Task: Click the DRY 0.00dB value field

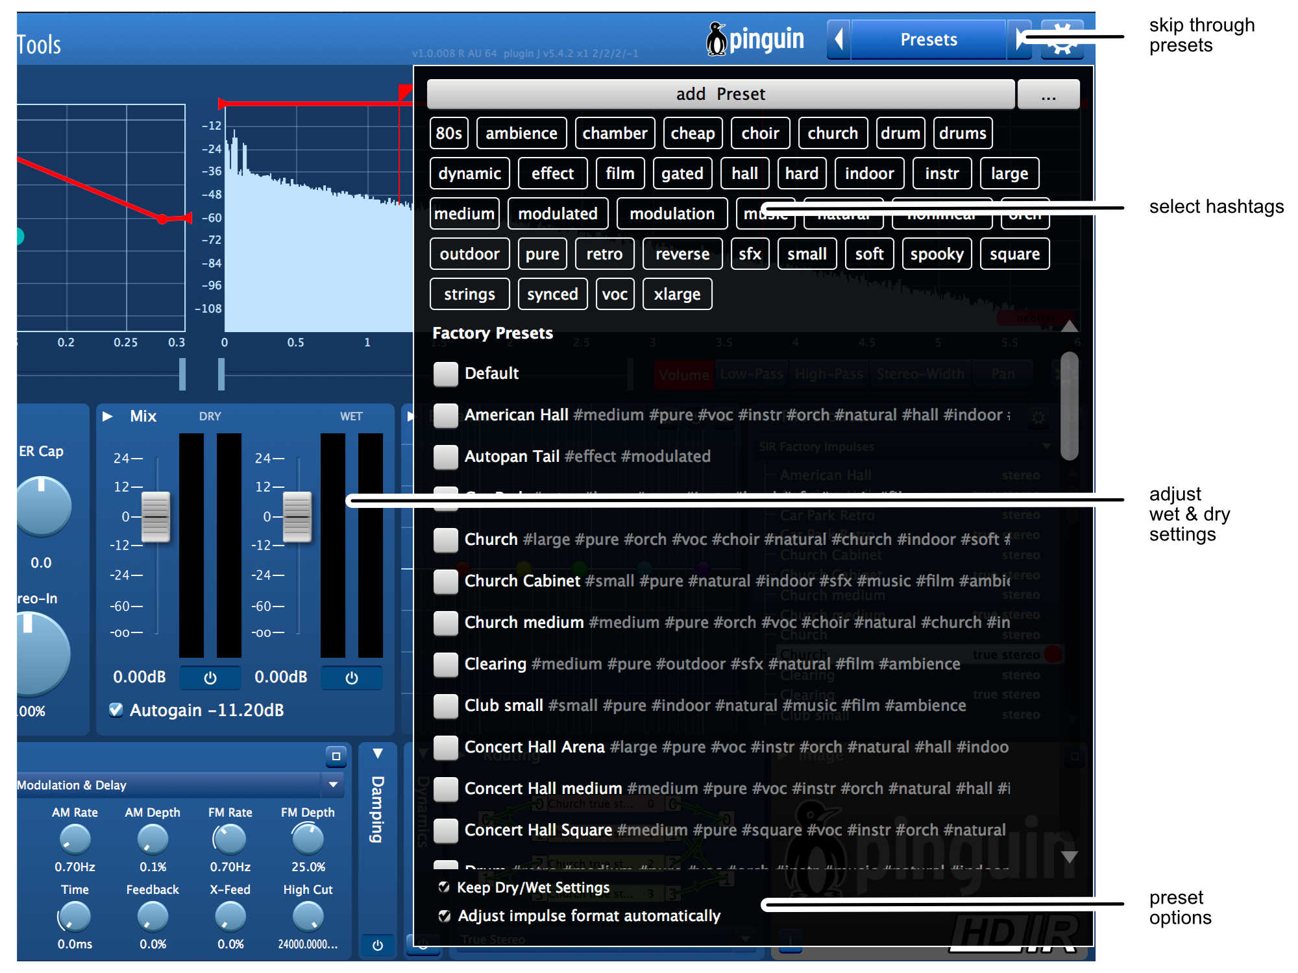Action: (x=140, y=677)
